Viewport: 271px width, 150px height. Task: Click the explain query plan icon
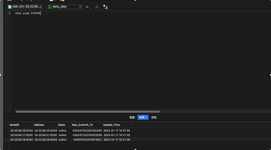coord(105,7)
